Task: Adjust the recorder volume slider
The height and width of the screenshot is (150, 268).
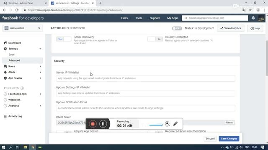Action: click(x=156, y=125)
